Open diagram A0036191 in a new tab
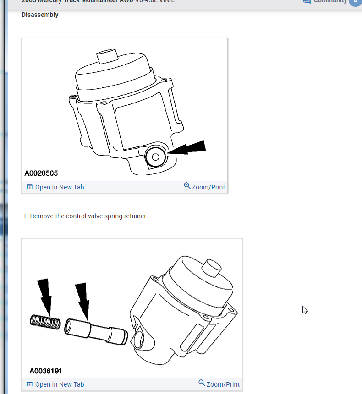The height and width of the screenshot is (394, 362). pyautogui.click(x=55, y=384)
